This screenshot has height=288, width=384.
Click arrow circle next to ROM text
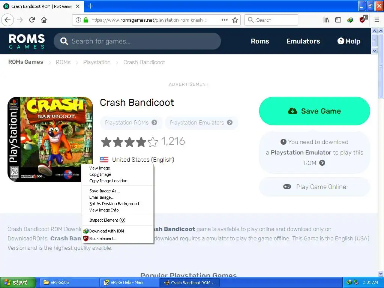point(322,163)
